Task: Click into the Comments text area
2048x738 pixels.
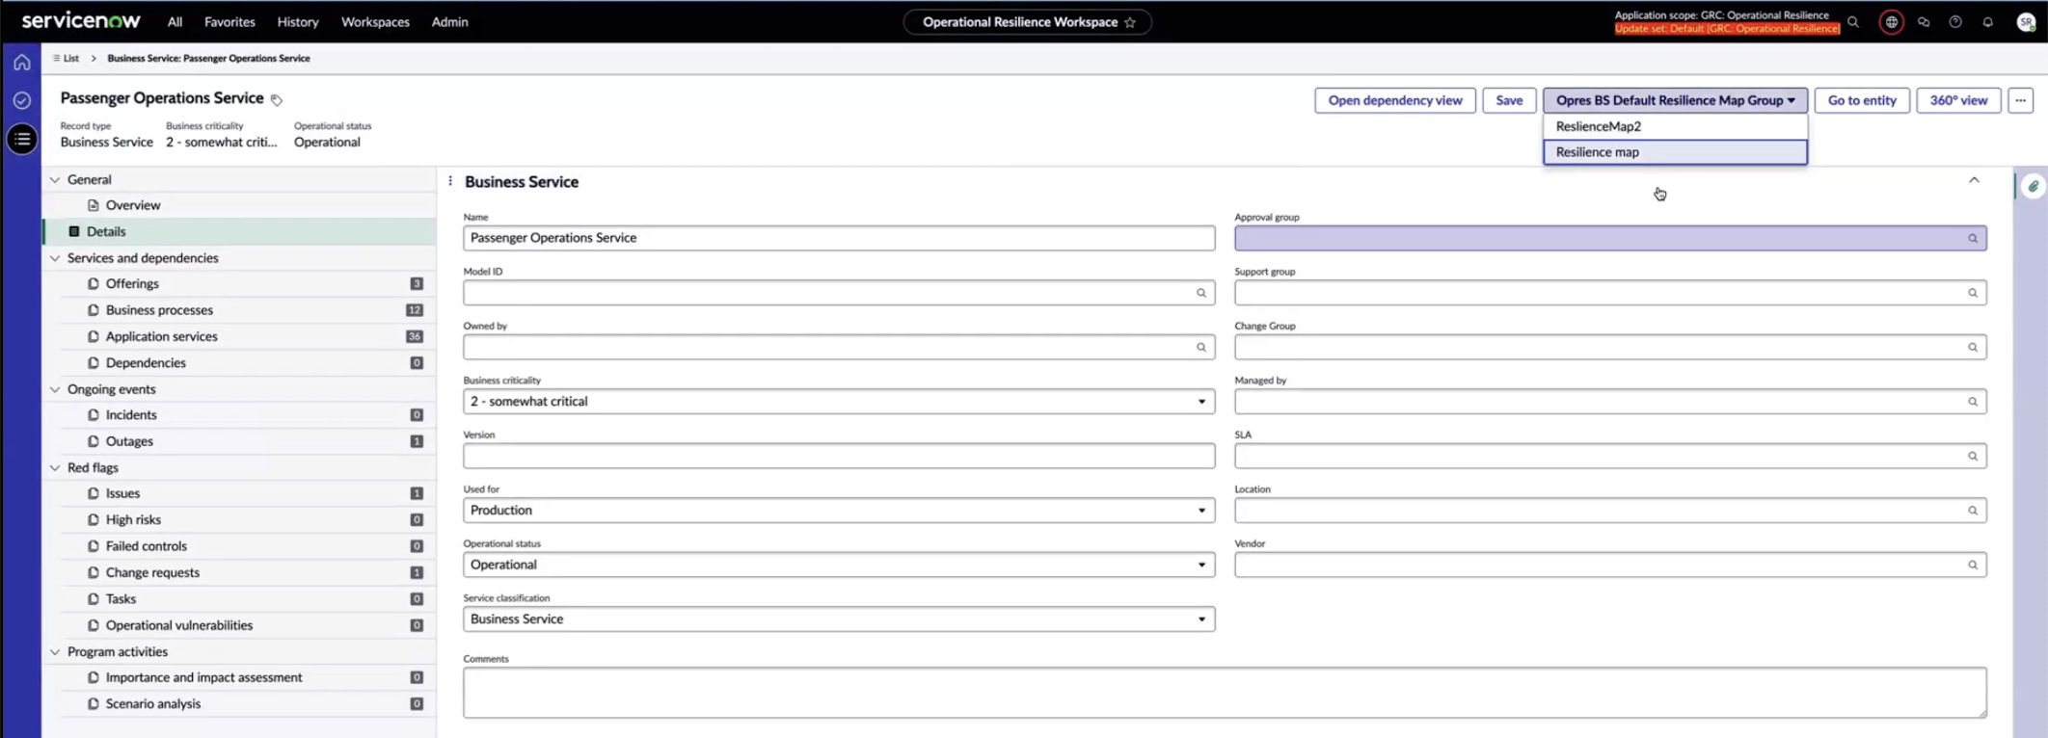Action: tap(1225, 693)
